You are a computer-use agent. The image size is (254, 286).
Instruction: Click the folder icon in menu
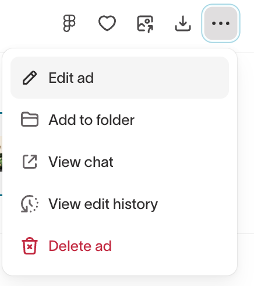(x=30, y=119)
